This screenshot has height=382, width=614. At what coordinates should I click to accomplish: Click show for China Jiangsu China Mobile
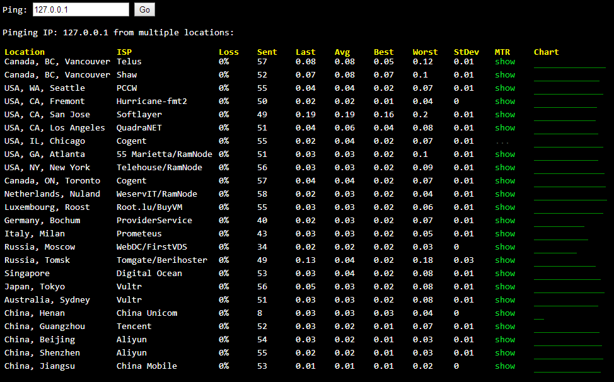(x=505, y=366)
